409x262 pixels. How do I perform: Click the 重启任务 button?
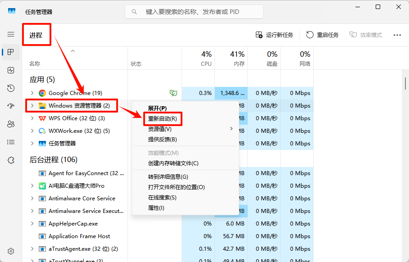click(x=323, y=35)
